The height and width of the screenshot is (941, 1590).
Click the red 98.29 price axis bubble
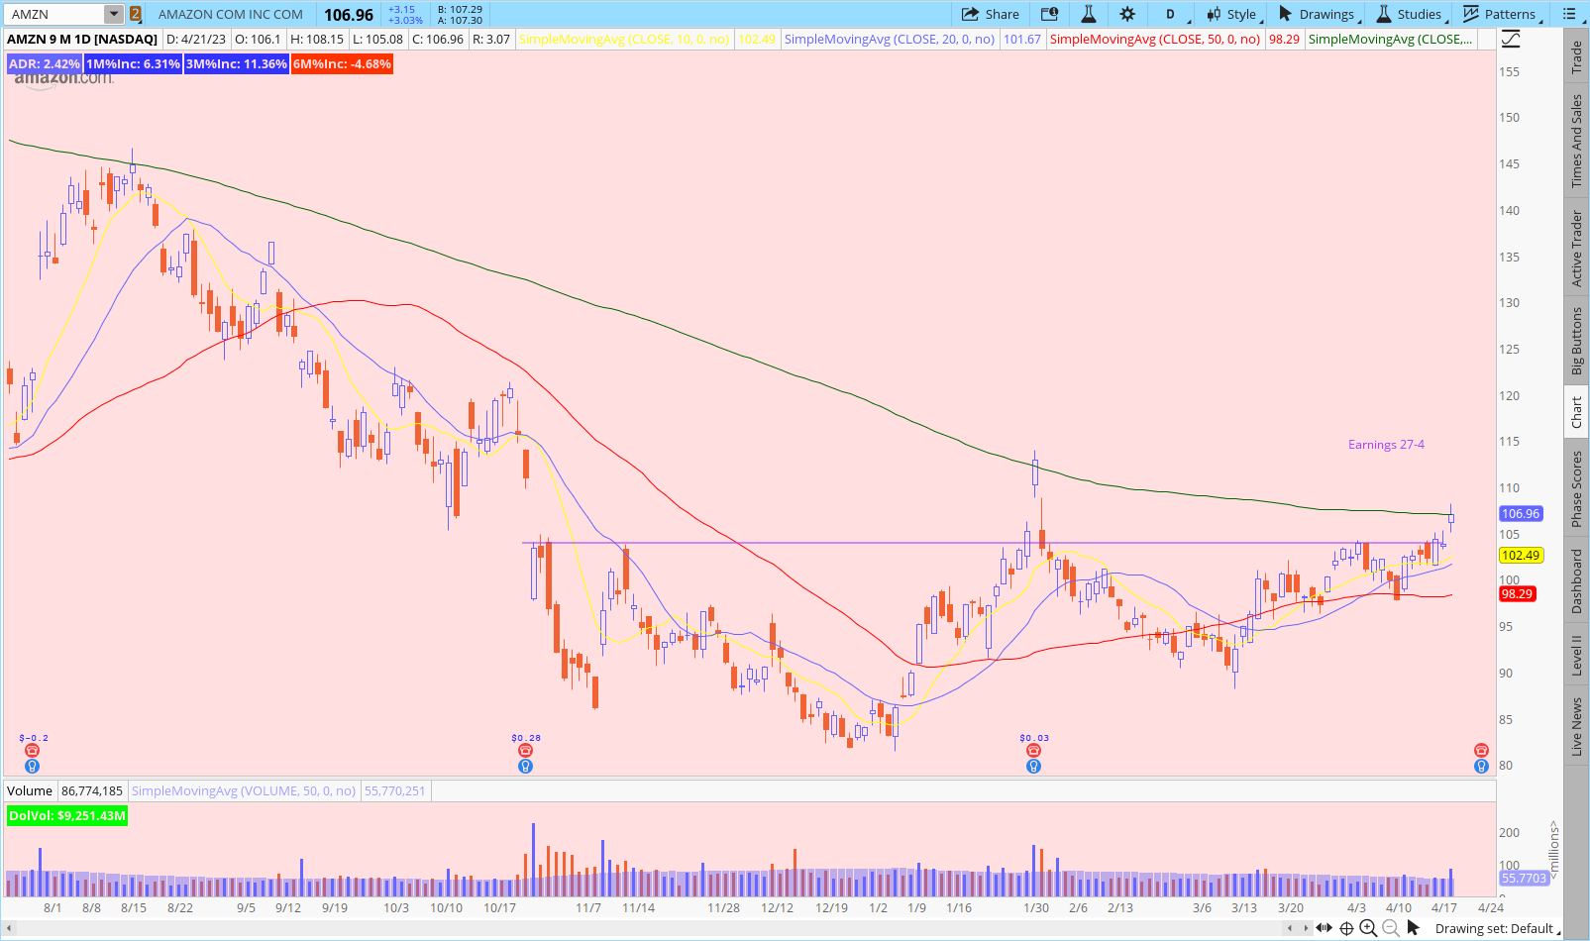tap(1517, 593)
